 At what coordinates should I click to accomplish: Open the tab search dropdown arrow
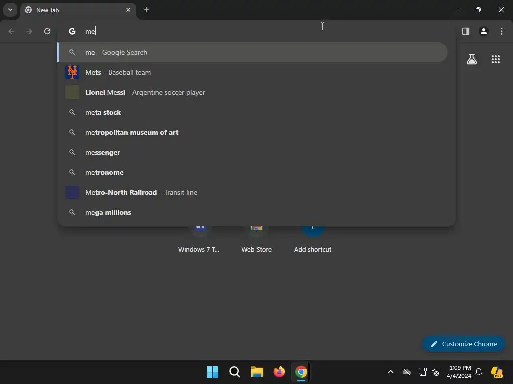click(10, 10)
